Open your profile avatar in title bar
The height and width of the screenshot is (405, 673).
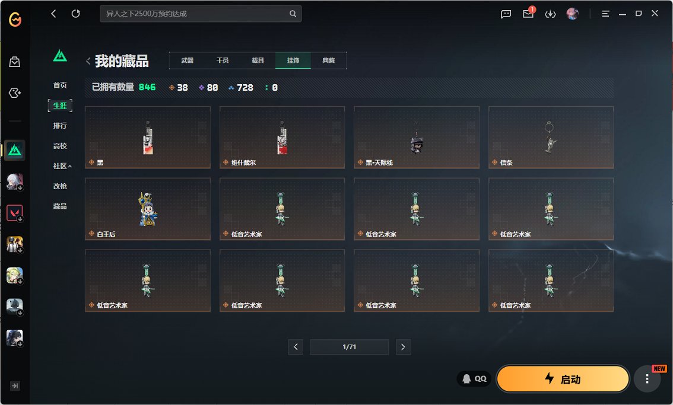(572, 13)
